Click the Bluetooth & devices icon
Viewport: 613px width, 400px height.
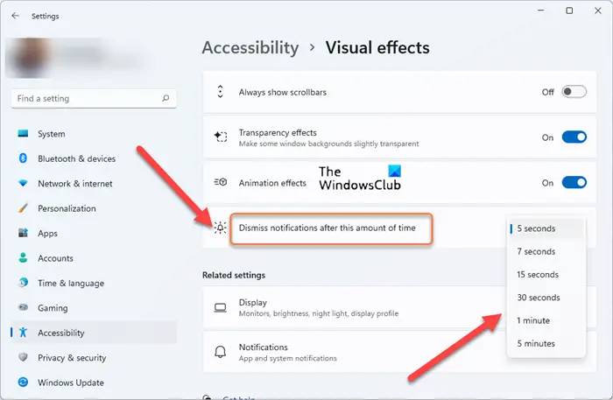(x=23, y=158)
